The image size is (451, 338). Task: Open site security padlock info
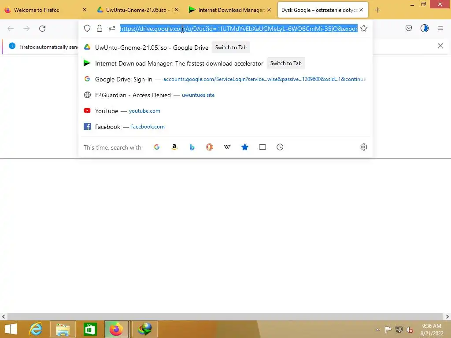100,28
